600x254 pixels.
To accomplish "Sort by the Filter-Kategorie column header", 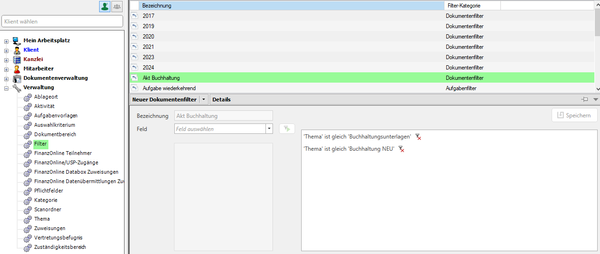I will (x=472, y=6).
